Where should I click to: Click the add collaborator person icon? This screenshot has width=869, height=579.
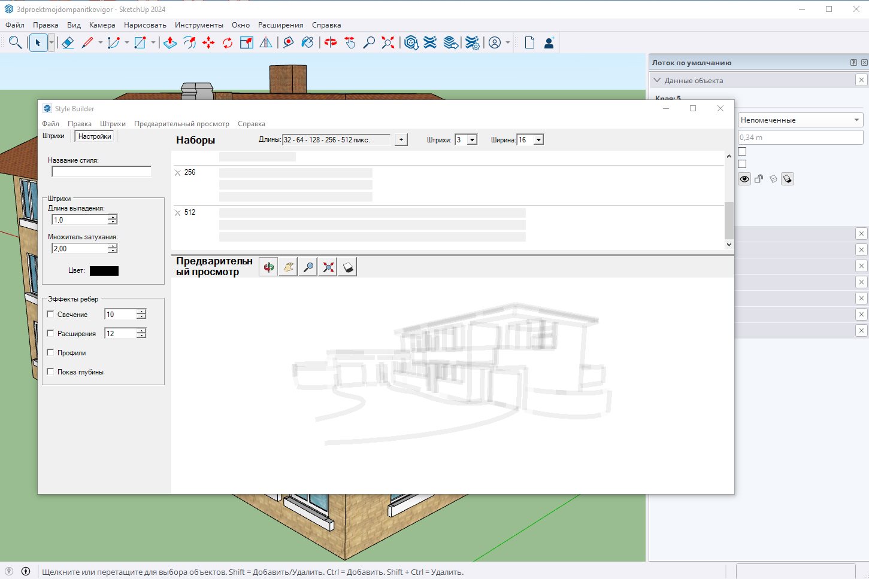tap(549, 42)
